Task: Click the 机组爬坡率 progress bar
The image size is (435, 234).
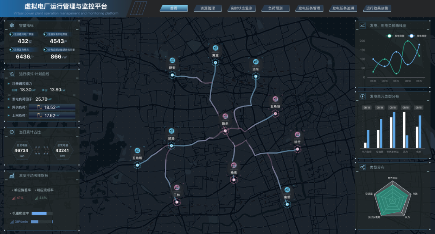Action: [42, 213]
